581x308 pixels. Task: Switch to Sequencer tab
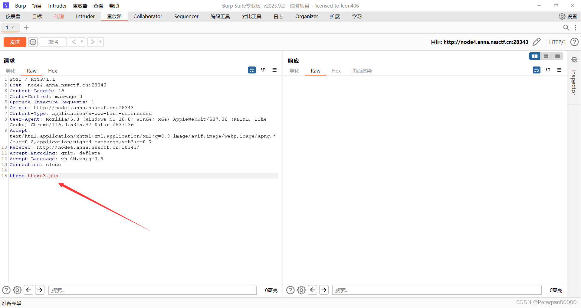186,16
